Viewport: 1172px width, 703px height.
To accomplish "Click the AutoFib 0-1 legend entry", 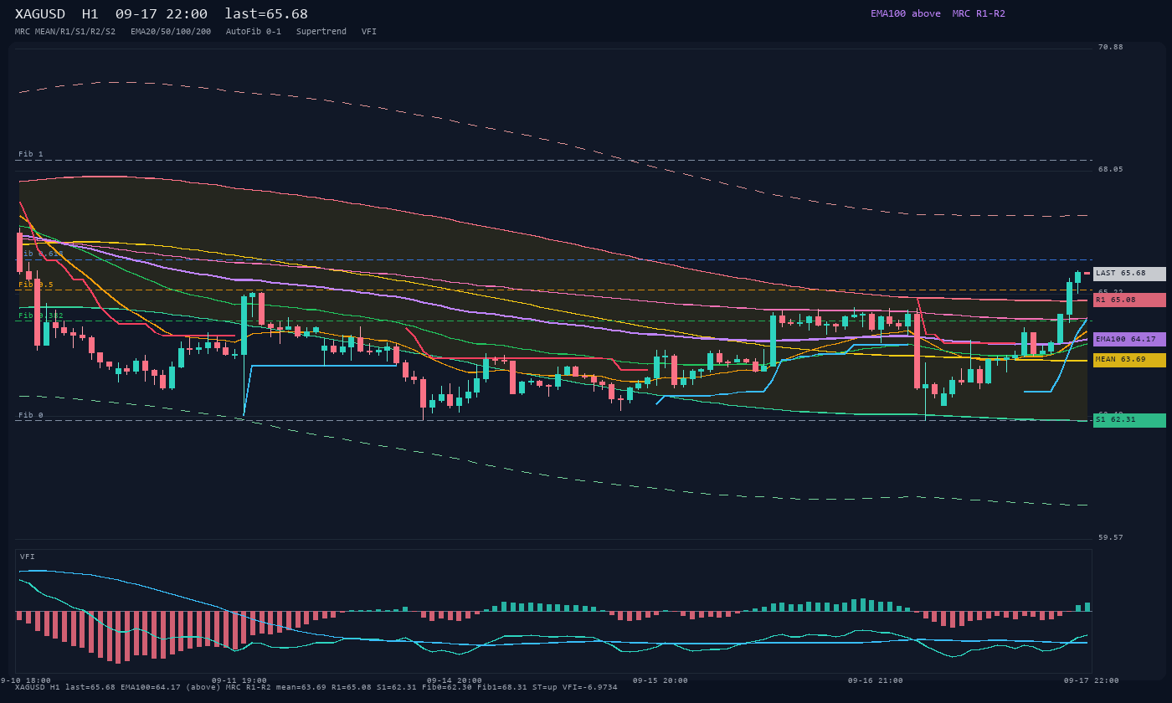I will [254, 32].
